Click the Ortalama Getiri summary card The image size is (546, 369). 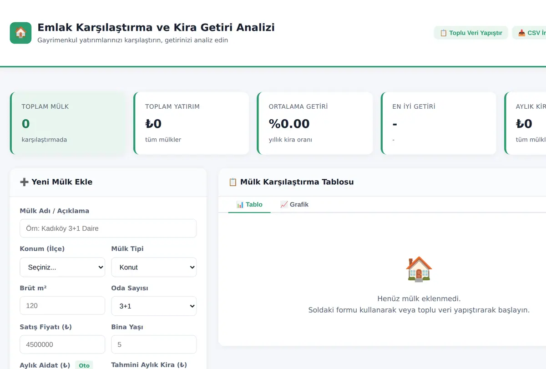(315, 123)
